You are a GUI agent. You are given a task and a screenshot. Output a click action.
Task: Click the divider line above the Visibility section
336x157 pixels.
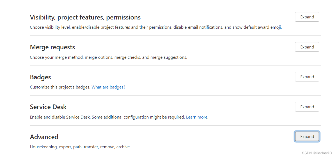[x=175, y=6]
